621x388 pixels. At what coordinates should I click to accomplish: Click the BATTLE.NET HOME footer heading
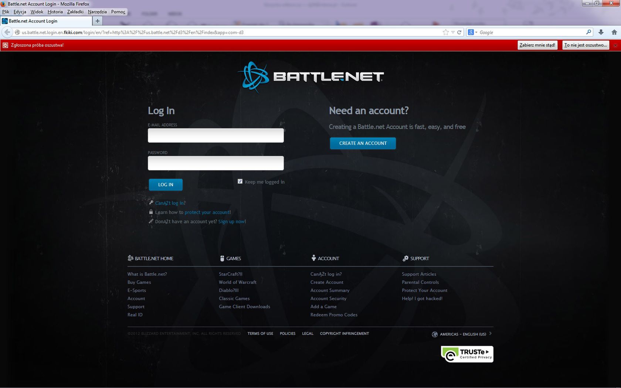(x=150, y=258)
